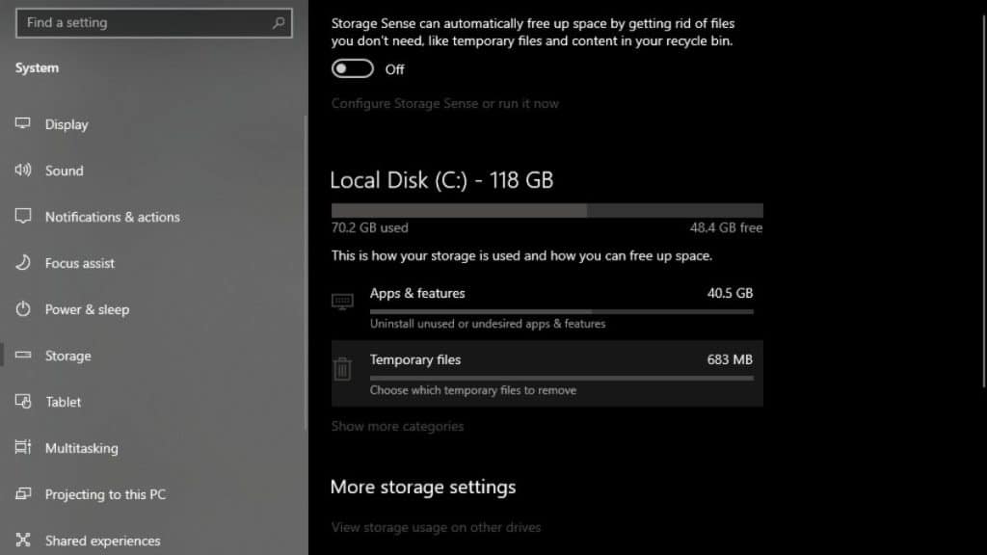Open the Storage settings page
The image size is (987, 555).
coord(67,356)
